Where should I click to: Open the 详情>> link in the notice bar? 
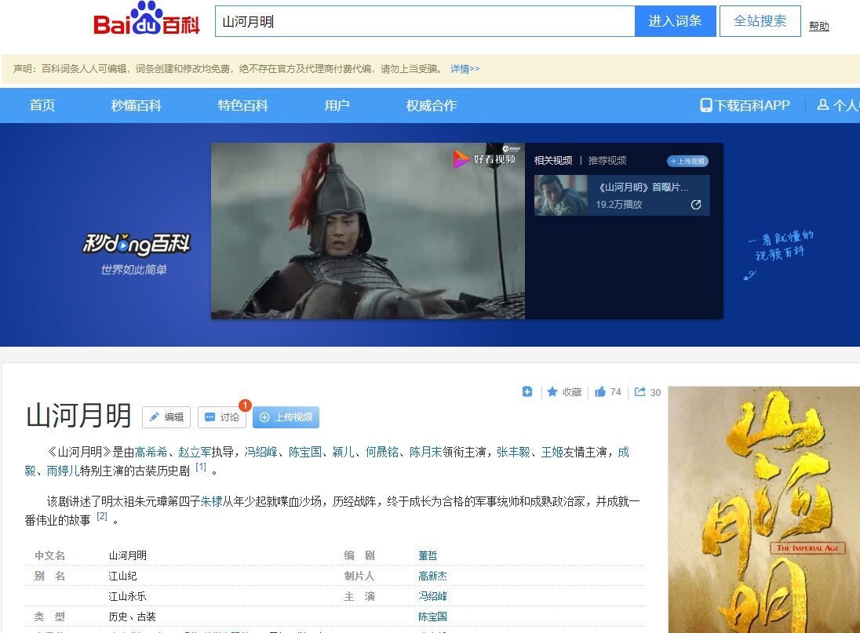click(x=465, y=68)
